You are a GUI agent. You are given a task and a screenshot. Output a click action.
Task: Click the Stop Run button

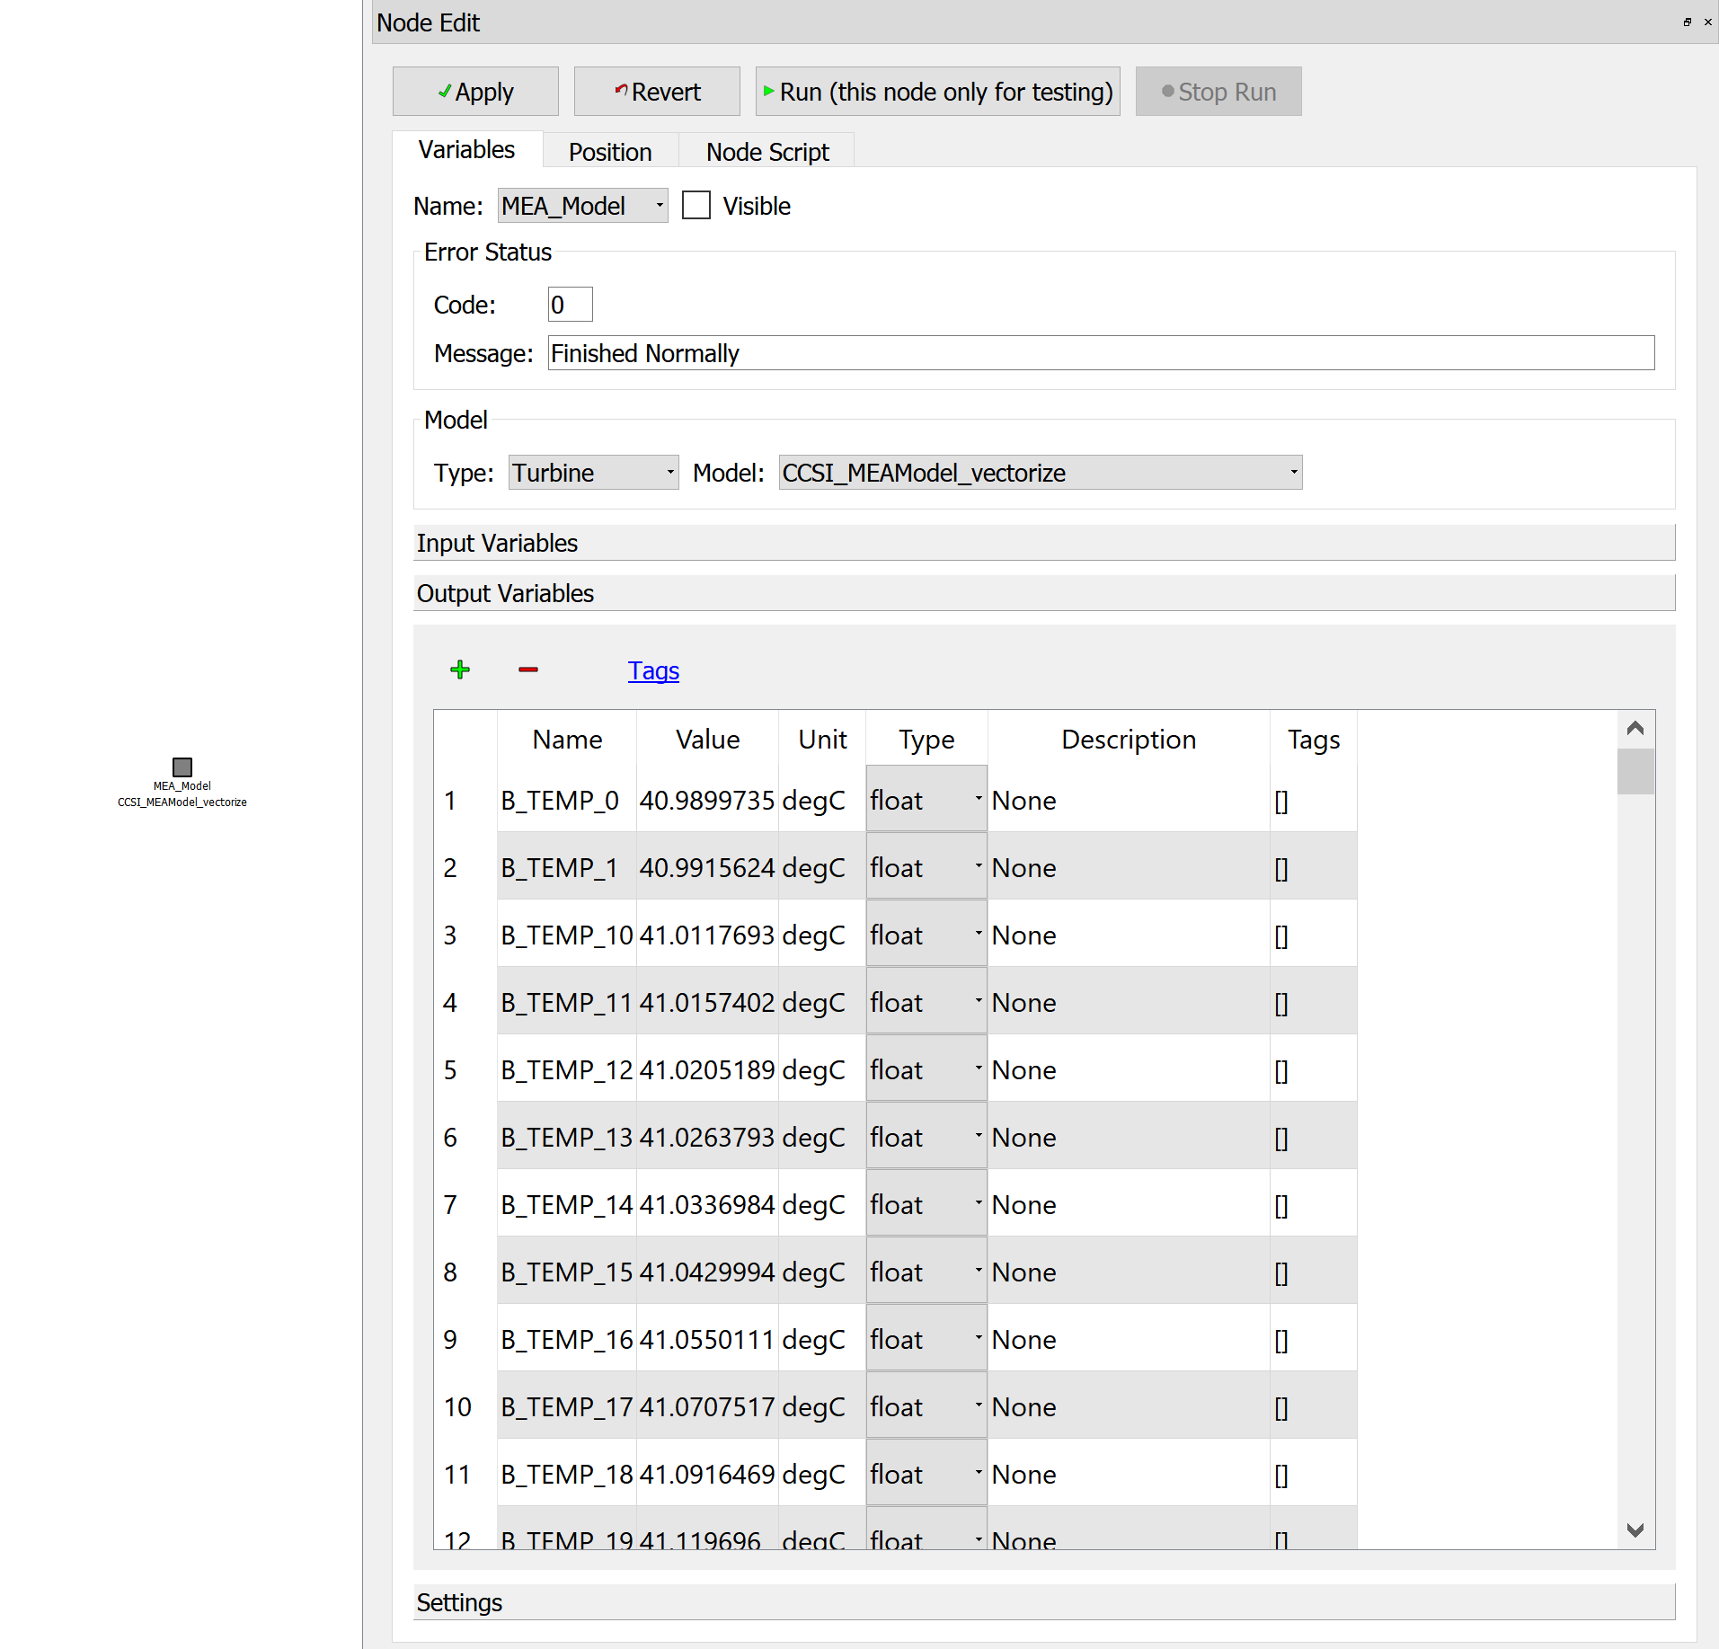[x=1218, y=92]
